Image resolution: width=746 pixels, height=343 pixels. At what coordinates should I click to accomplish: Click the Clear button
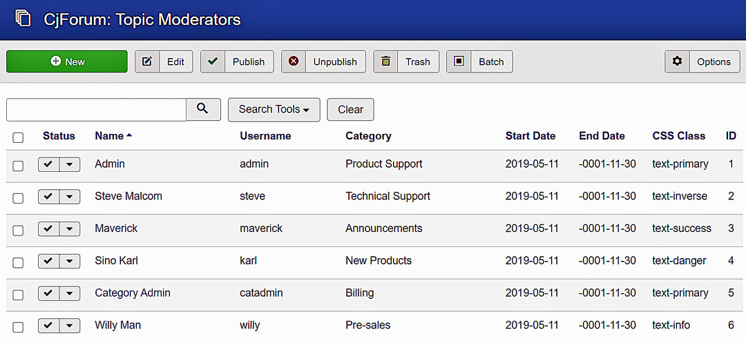pos(351,109)
